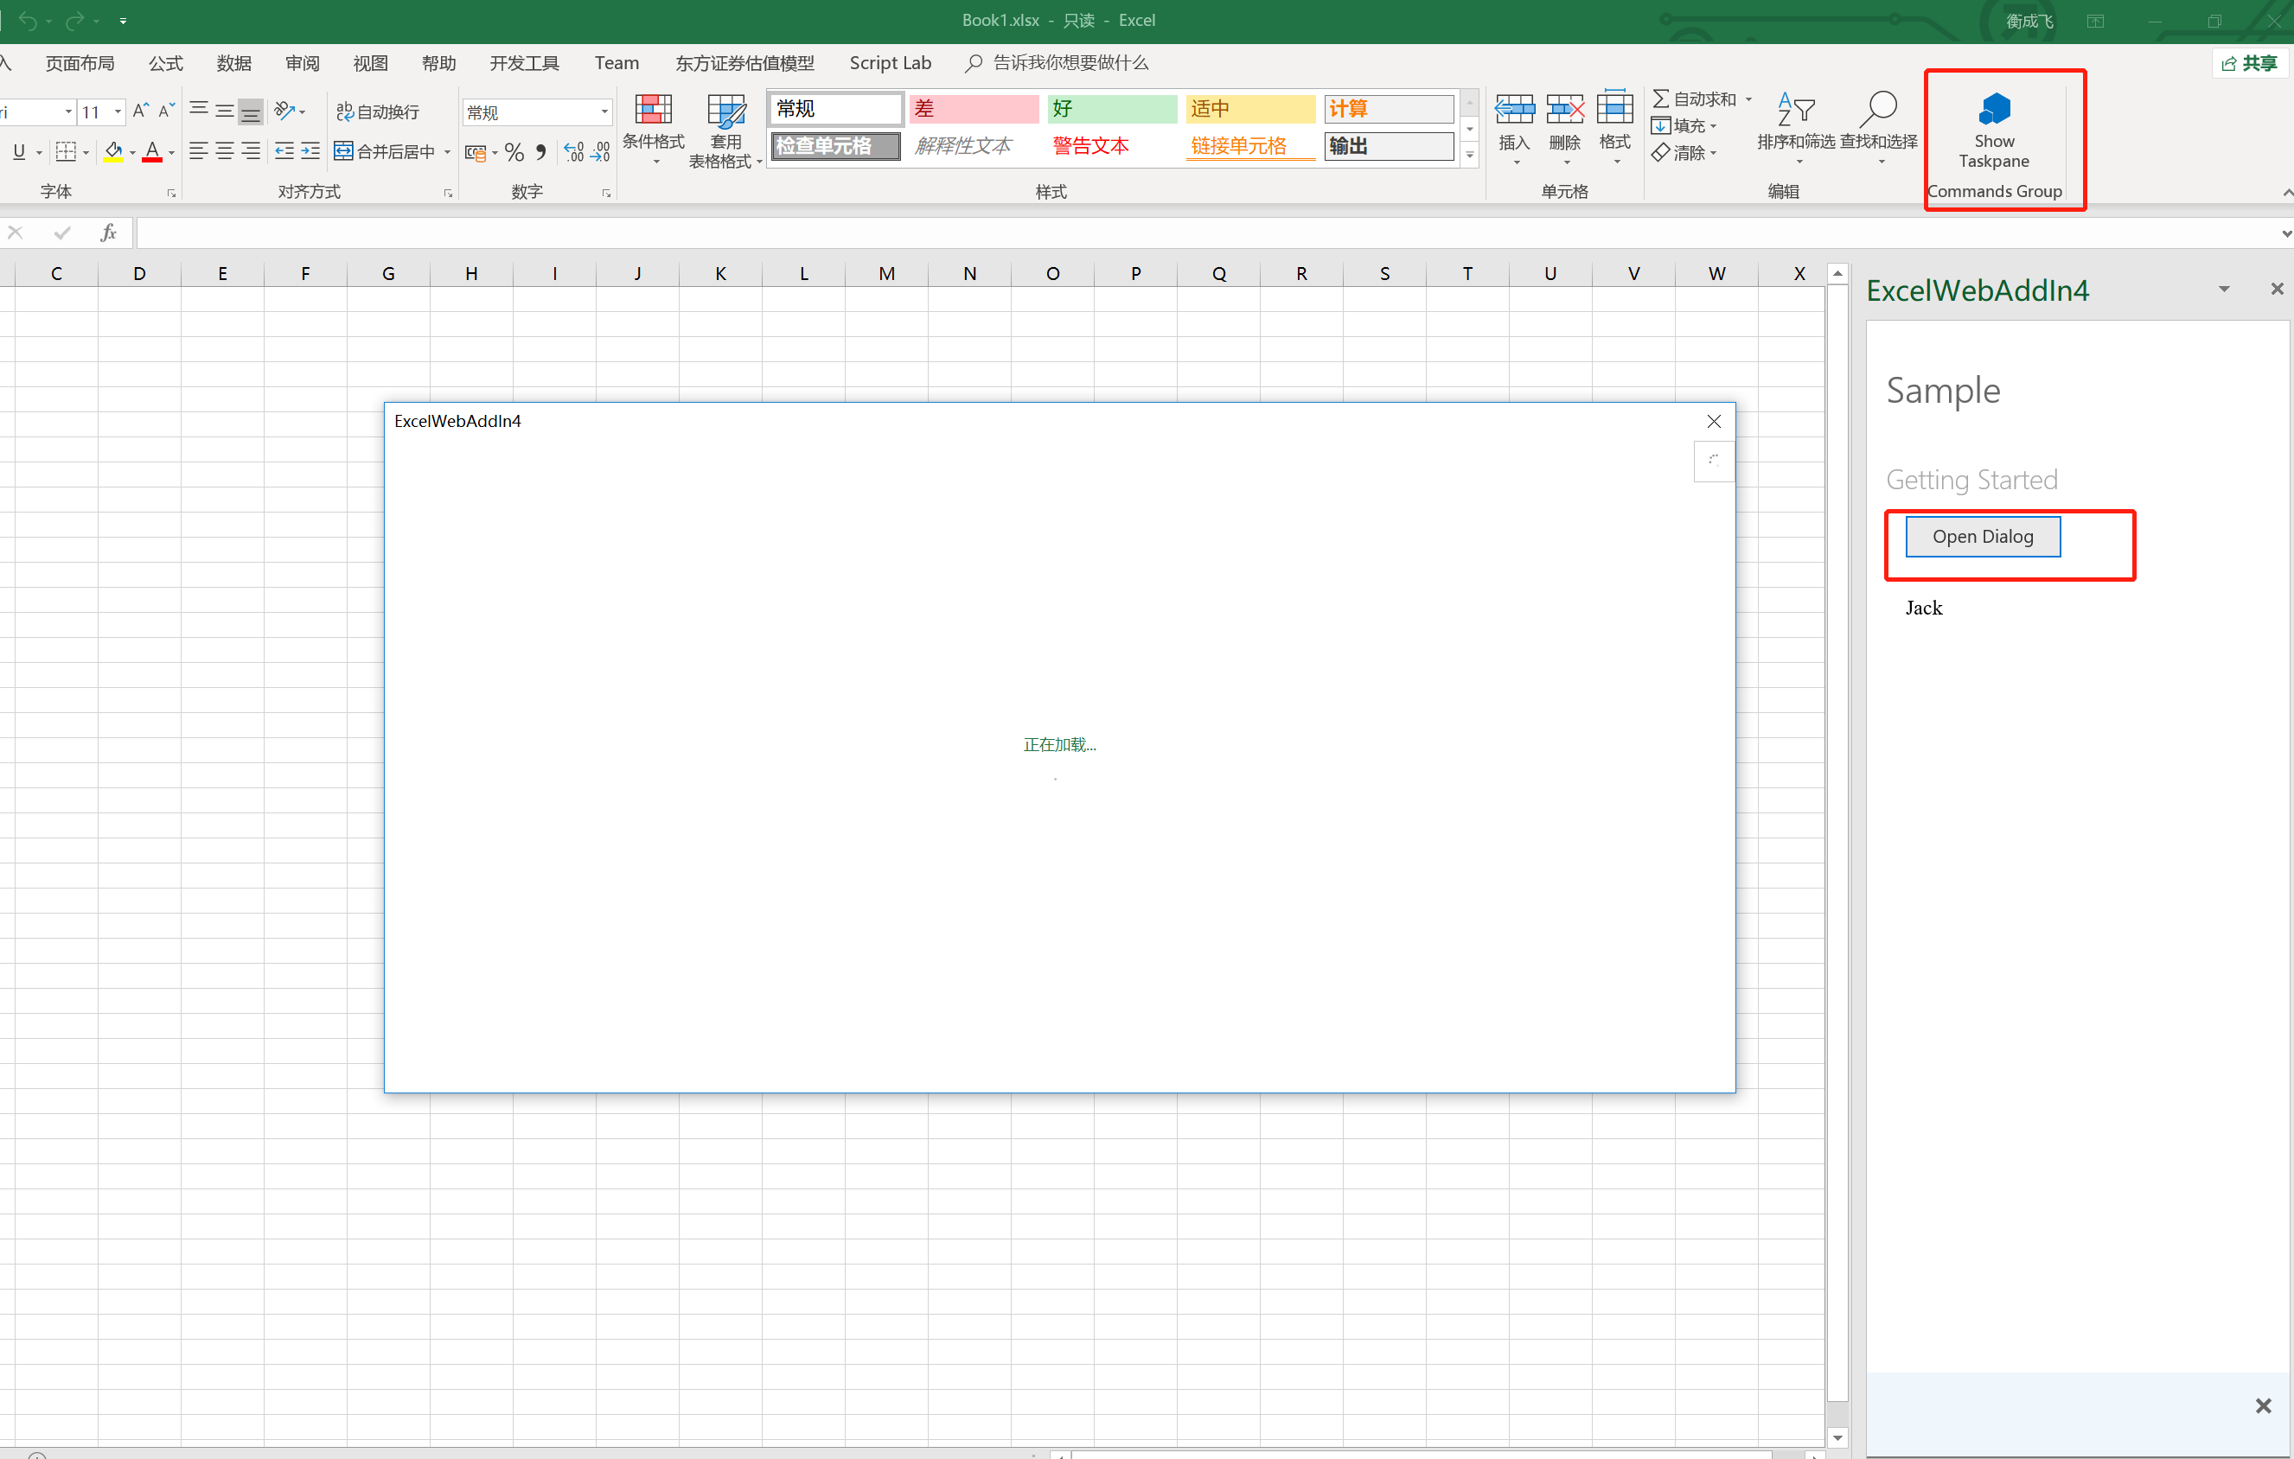Toggle wrap text (自动换行)
Viewport: 2294px width, 1459px height.
click(377, 111)
